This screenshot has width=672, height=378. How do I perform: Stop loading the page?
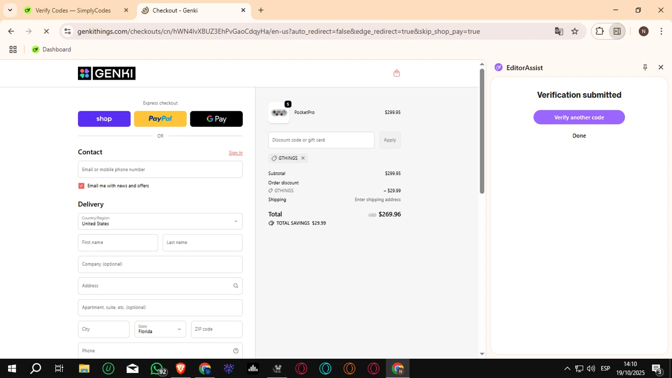tap(47, 31)
